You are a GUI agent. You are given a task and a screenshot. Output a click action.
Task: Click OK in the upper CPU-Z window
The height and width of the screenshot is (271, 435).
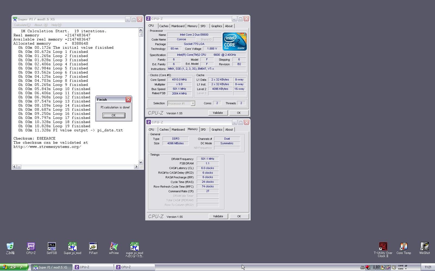[239, 113]
